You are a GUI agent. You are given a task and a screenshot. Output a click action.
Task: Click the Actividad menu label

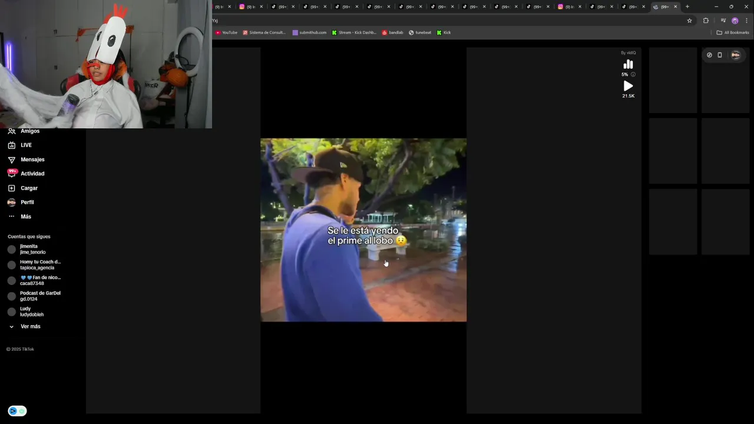point(32,174)
